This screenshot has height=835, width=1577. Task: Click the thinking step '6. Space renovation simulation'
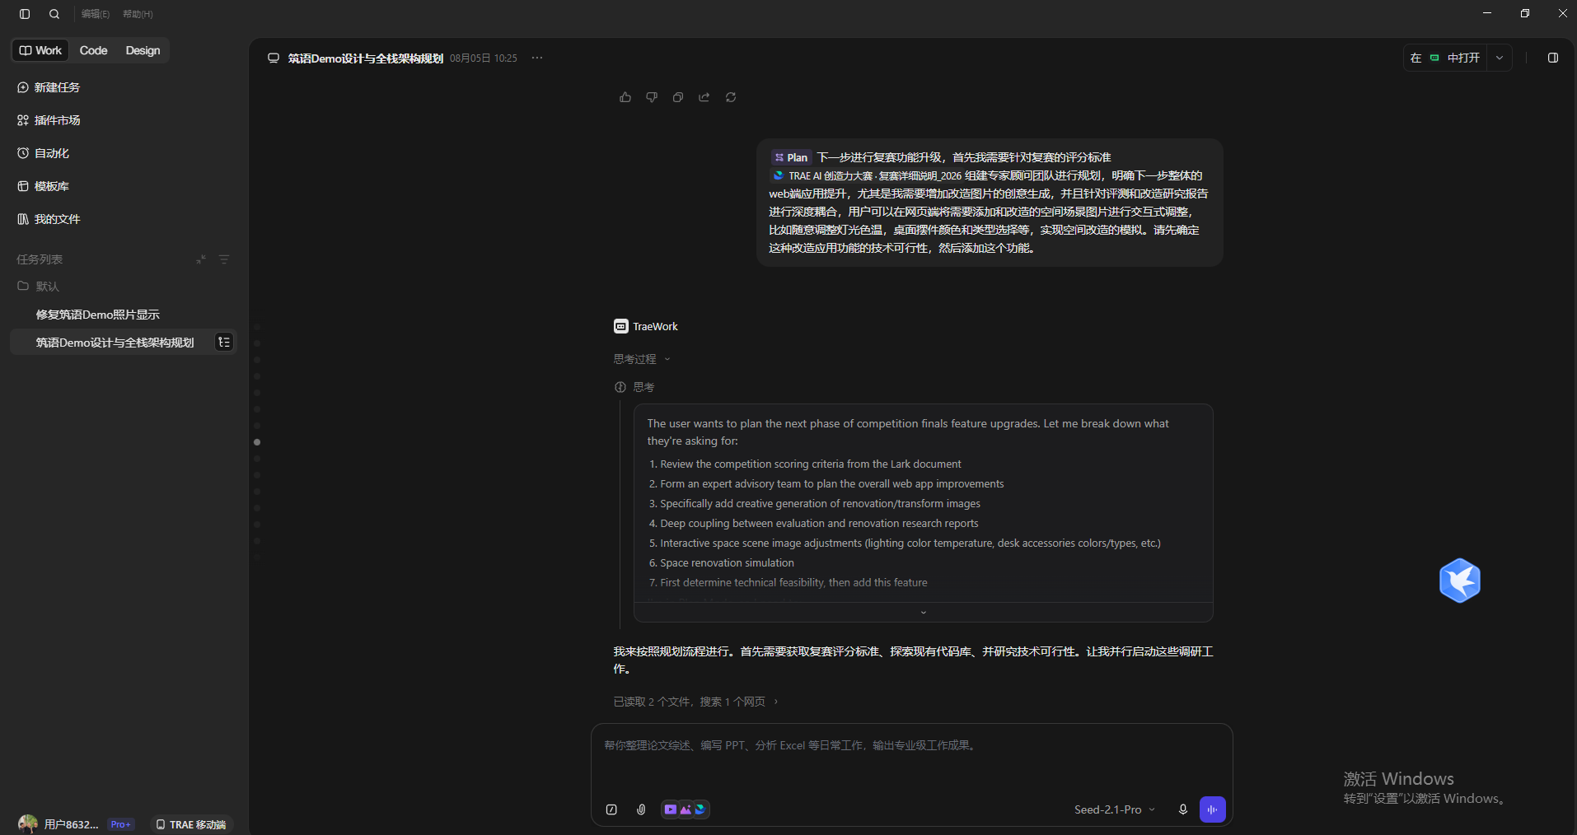tap(721, 563)
